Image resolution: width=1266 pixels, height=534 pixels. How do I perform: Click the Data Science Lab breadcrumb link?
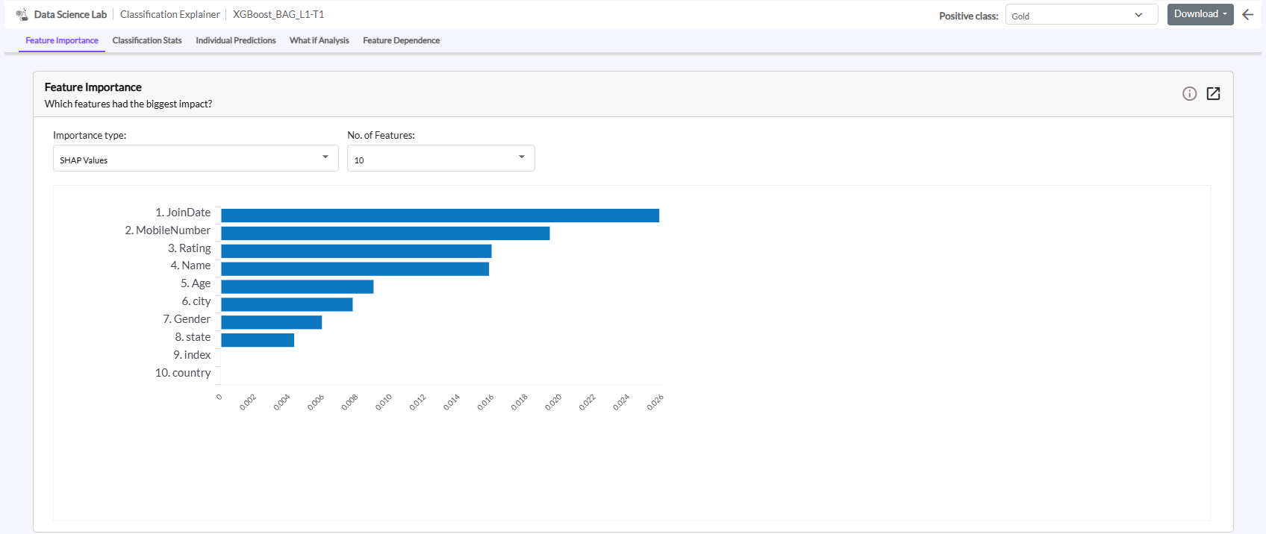point(70,15)
